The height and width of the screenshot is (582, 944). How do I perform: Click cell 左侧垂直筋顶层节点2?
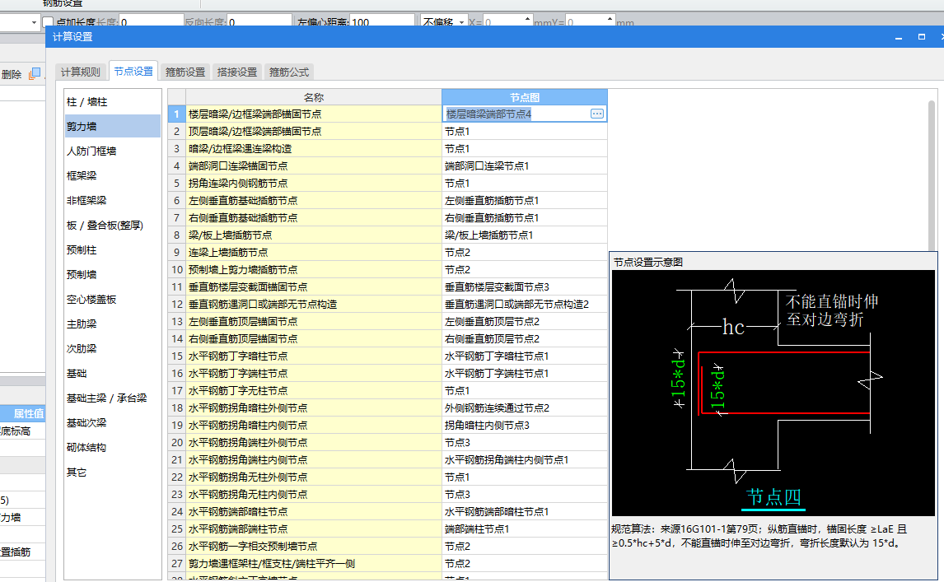point(525,321)
